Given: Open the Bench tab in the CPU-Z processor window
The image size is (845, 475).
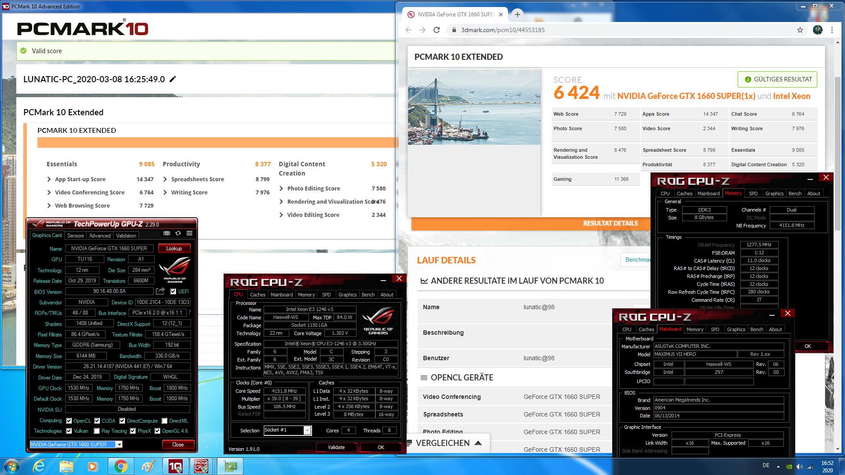Looking at the screenshot, I should [x=368, y=295].
